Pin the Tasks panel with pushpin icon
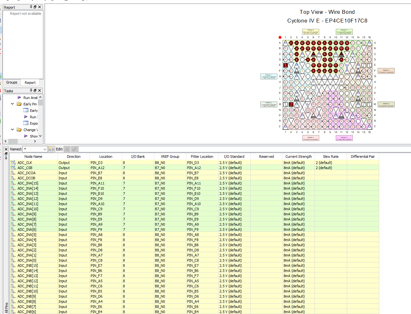 pyautogui.click(x=31, y=90)
